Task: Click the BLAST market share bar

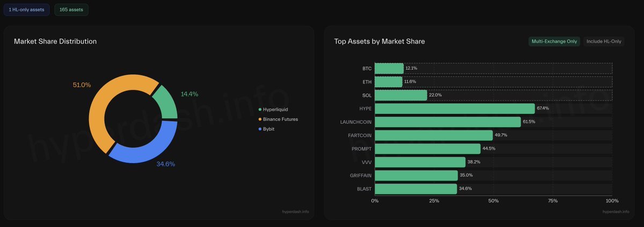Action: [x=416, y=189]
